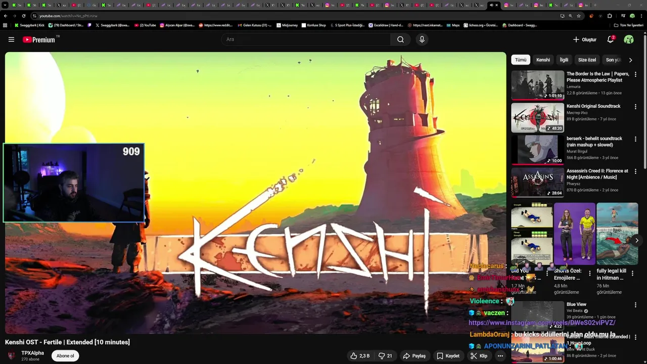Open The Border Is the Law thumbnail
This screenshot has width=647, height=364.
tap(537, 85)
